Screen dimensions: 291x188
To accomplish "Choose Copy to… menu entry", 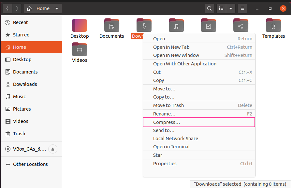I will [199, 97].
